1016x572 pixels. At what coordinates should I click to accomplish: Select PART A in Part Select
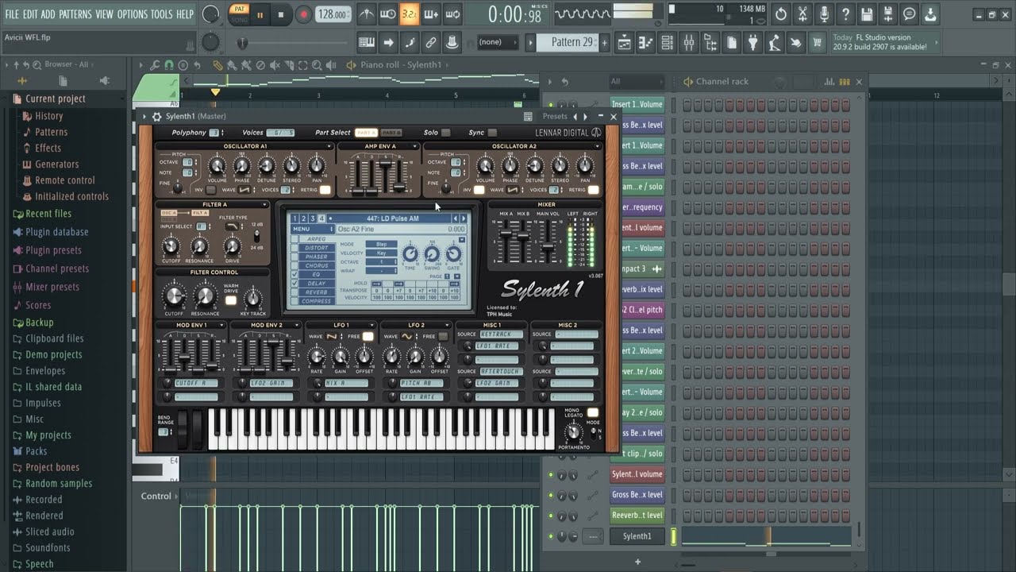[x=366, y=133]
